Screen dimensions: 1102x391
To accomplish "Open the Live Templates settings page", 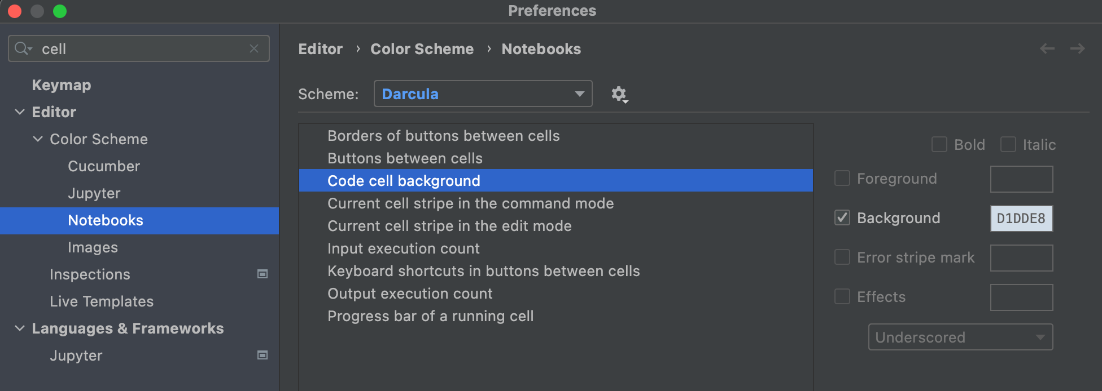I will pyautogui.click(x=102, y=301).
